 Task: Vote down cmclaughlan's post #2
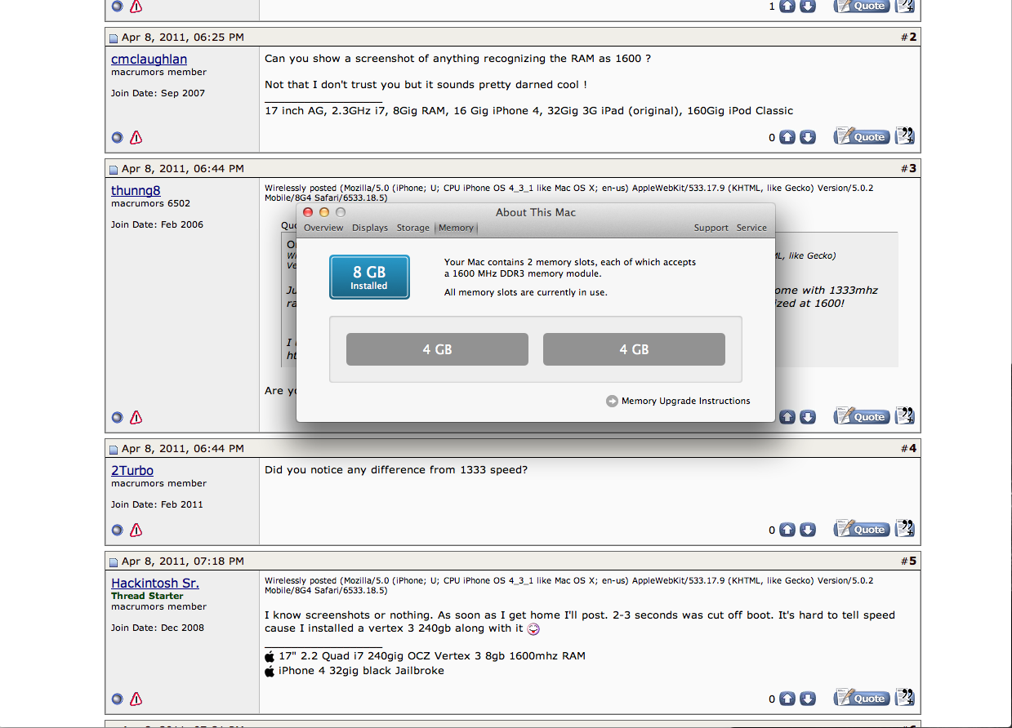(x=807, y=137)
